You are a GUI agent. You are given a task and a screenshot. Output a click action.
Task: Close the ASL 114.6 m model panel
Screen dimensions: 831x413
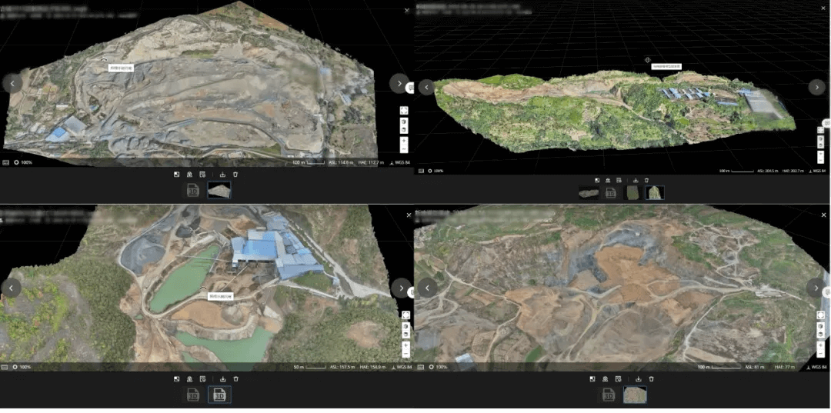click(x=407, y=10)
